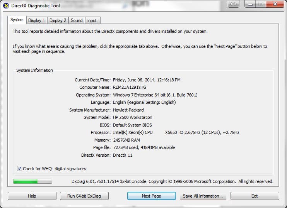
Task: Close the DirectX Diagnostic Tool window
Action: (275, 4)
